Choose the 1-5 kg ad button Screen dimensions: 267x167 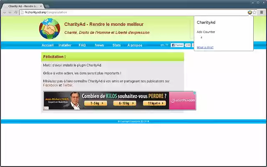coord(96,103)
